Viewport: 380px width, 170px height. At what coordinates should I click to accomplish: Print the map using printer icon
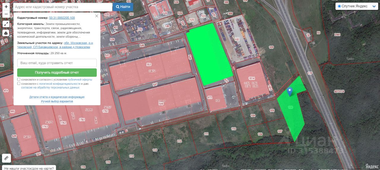point(6,33)
